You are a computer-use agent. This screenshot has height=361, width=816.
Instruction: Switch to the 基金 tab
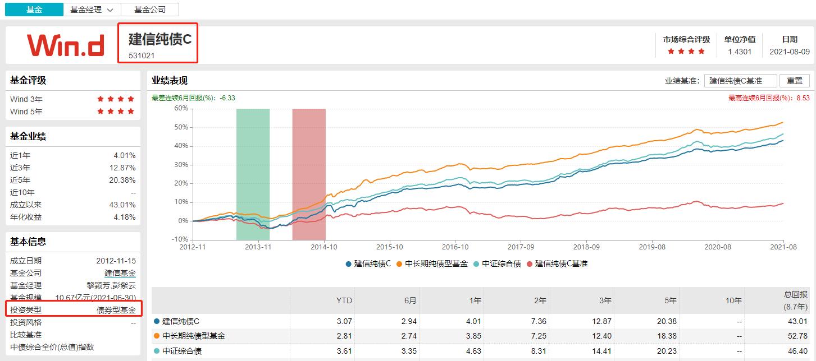click(34, 10)
